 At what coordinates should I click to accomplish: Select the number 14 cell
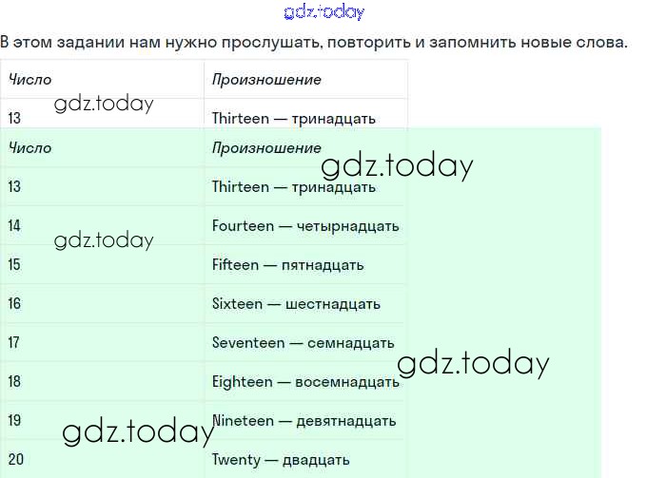click(14, 226)
